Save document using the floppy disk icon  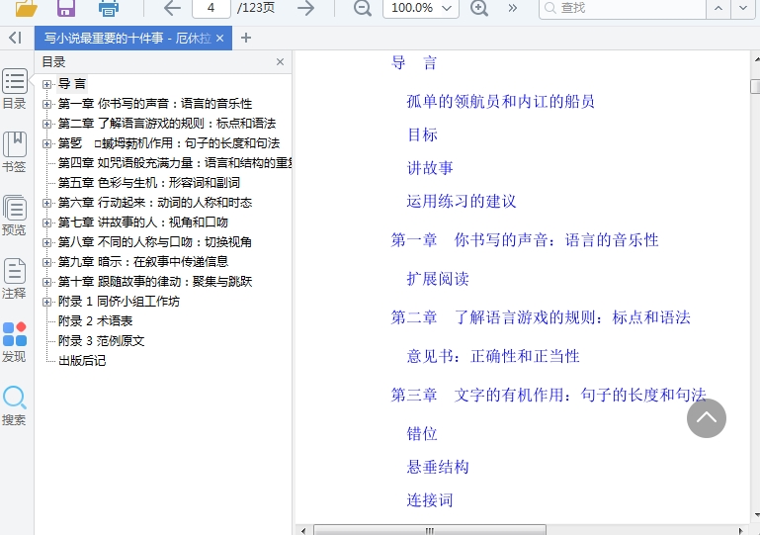(66, 8)
